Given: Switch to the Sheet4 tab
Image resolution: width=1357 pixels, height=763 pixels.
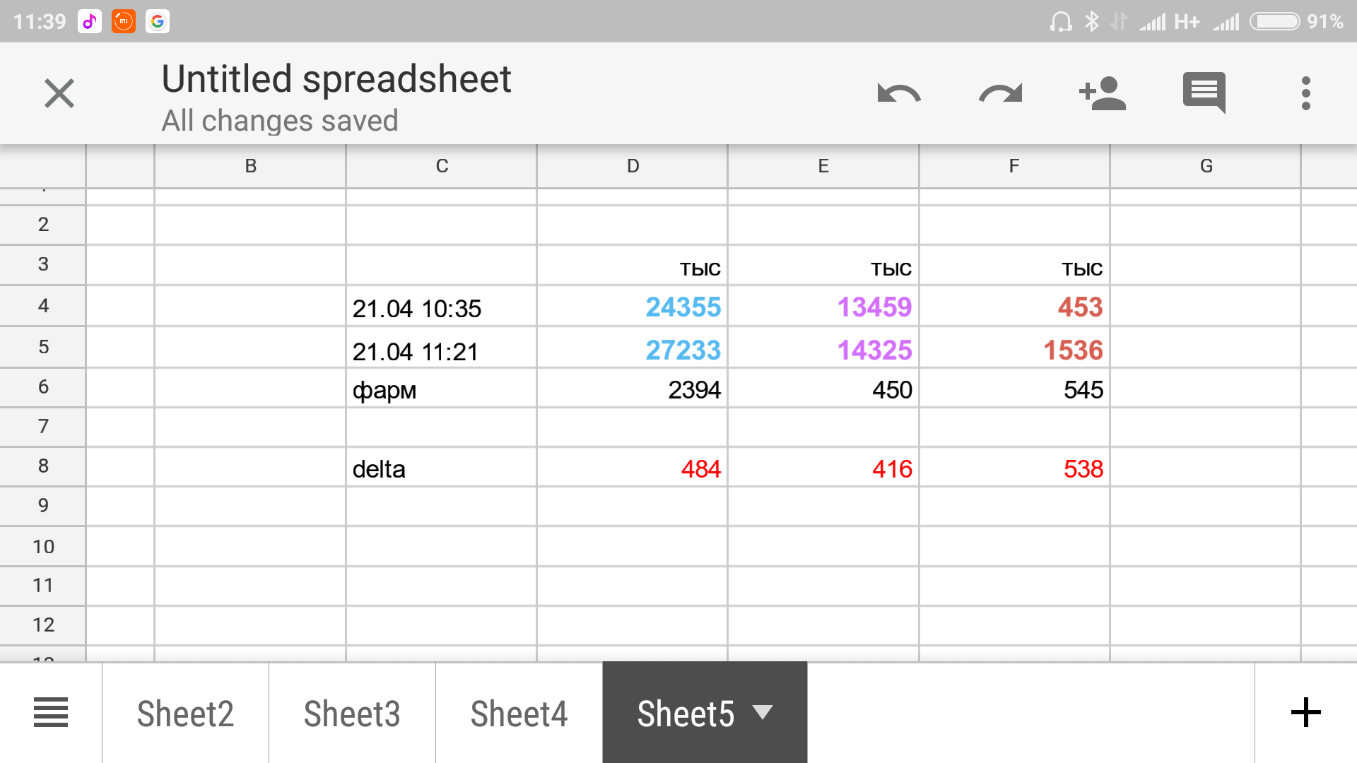Looking at the screenshot, I should [519, 713].
